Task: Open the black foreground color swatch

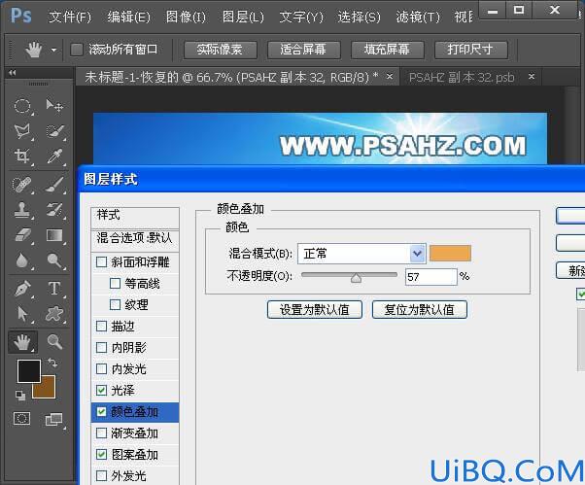Action: (29, 371)
